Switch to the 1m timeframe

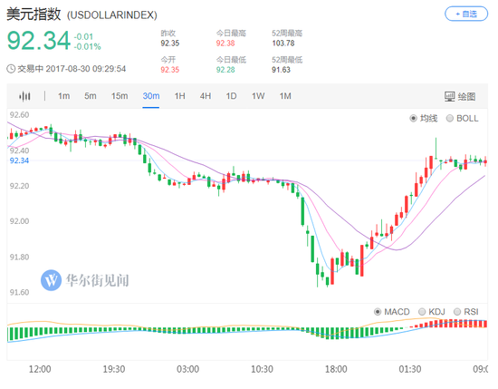(64, 96)
